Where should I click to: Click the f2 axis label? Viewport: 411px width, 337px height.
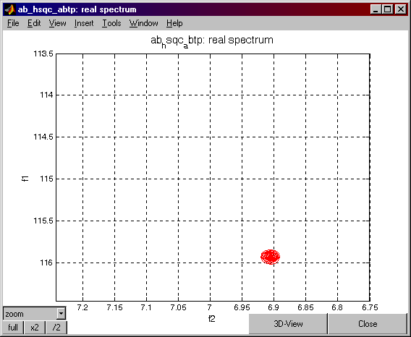(212, 319)
